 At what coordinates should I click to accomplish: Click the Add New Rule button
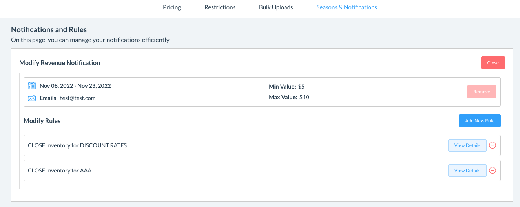(x=480, y=121)
